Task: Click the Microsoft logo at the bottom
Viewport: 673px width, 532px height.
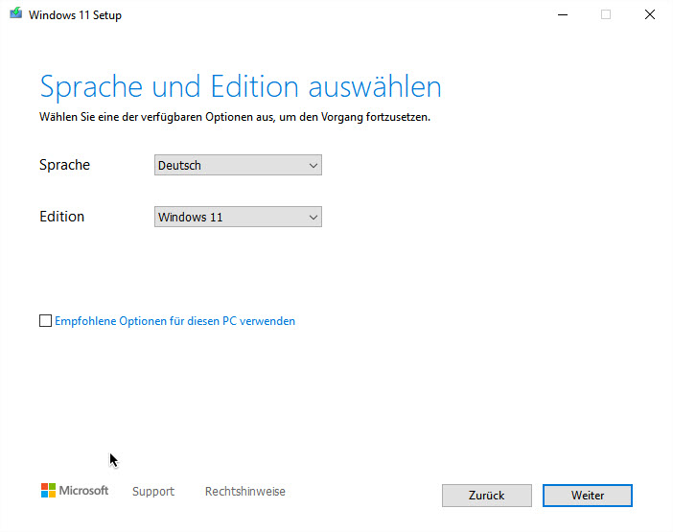Action: coord(75,491)
